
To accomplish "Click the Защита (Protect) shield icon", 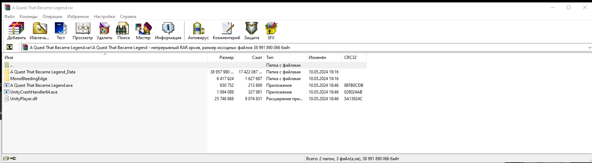I will [x=251, y=31].
